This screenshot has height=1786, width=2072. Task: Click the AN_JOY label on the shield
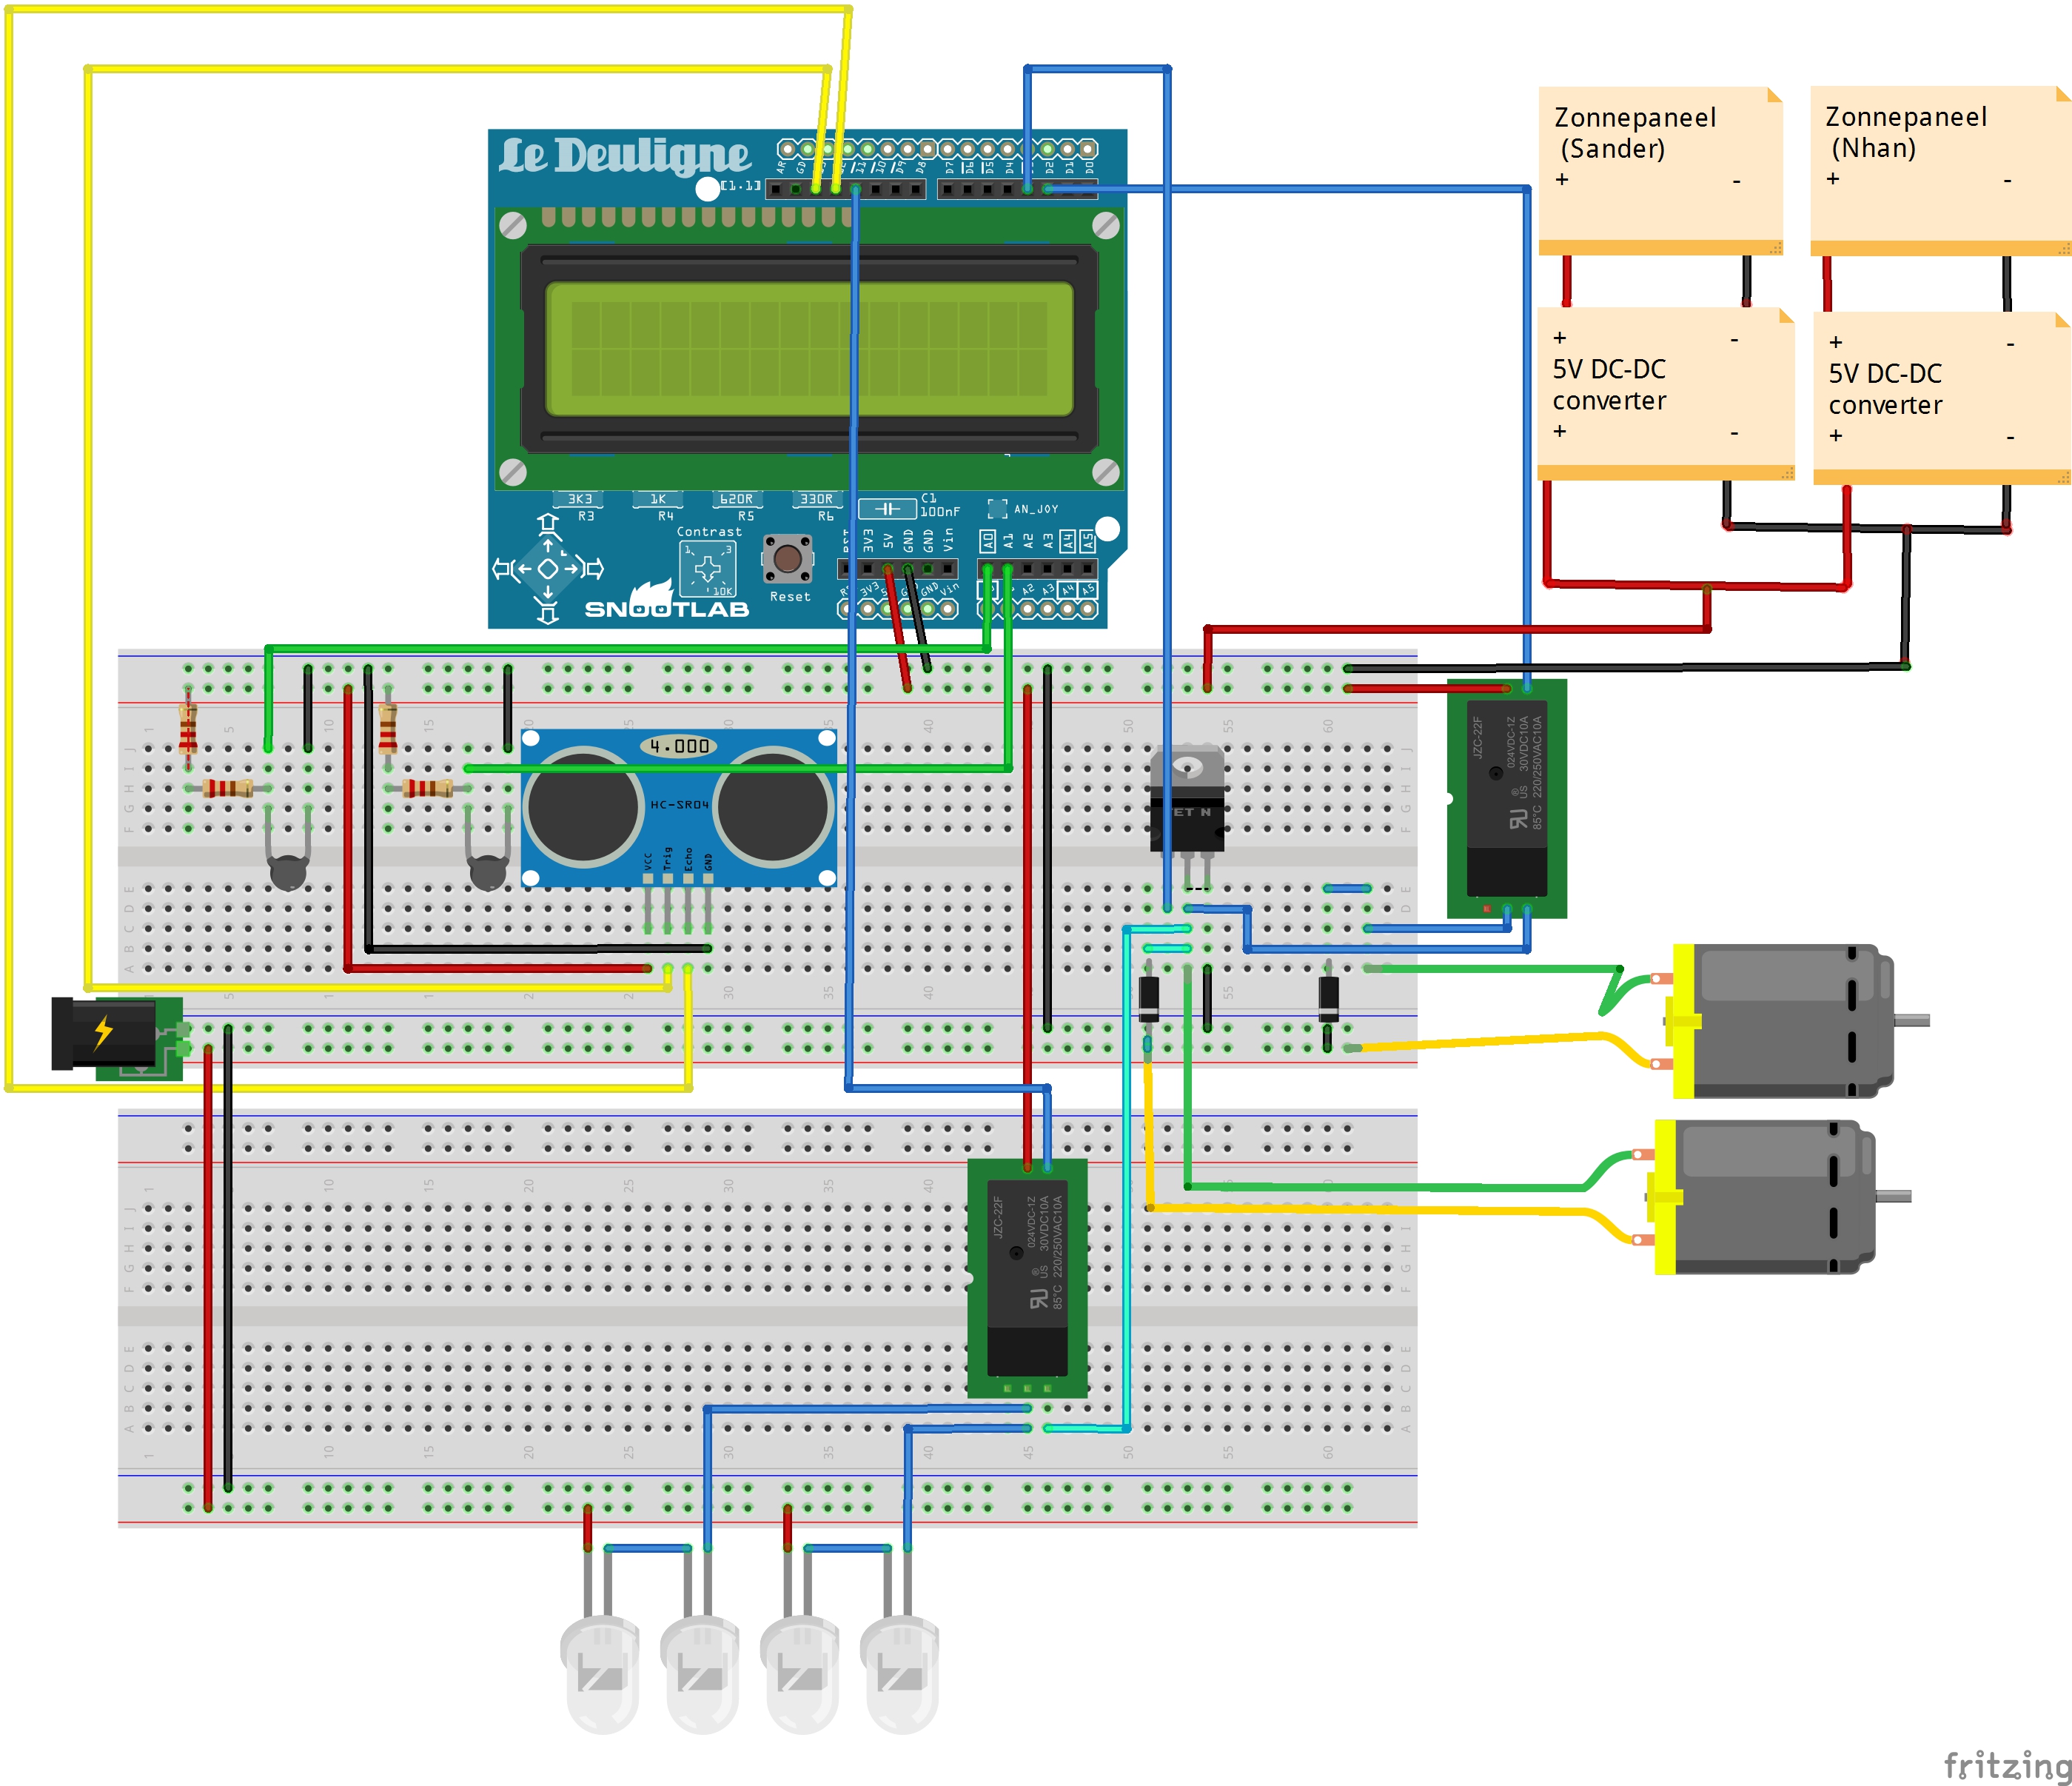pos(1036,509)
